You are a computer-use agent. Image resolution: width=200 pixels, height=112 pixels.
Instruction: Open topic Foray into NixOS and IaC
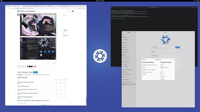[23, 86]
